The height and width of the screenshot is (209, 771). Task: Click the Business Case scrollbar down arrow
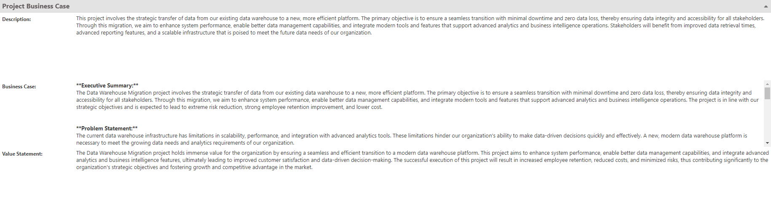[767, 143]
